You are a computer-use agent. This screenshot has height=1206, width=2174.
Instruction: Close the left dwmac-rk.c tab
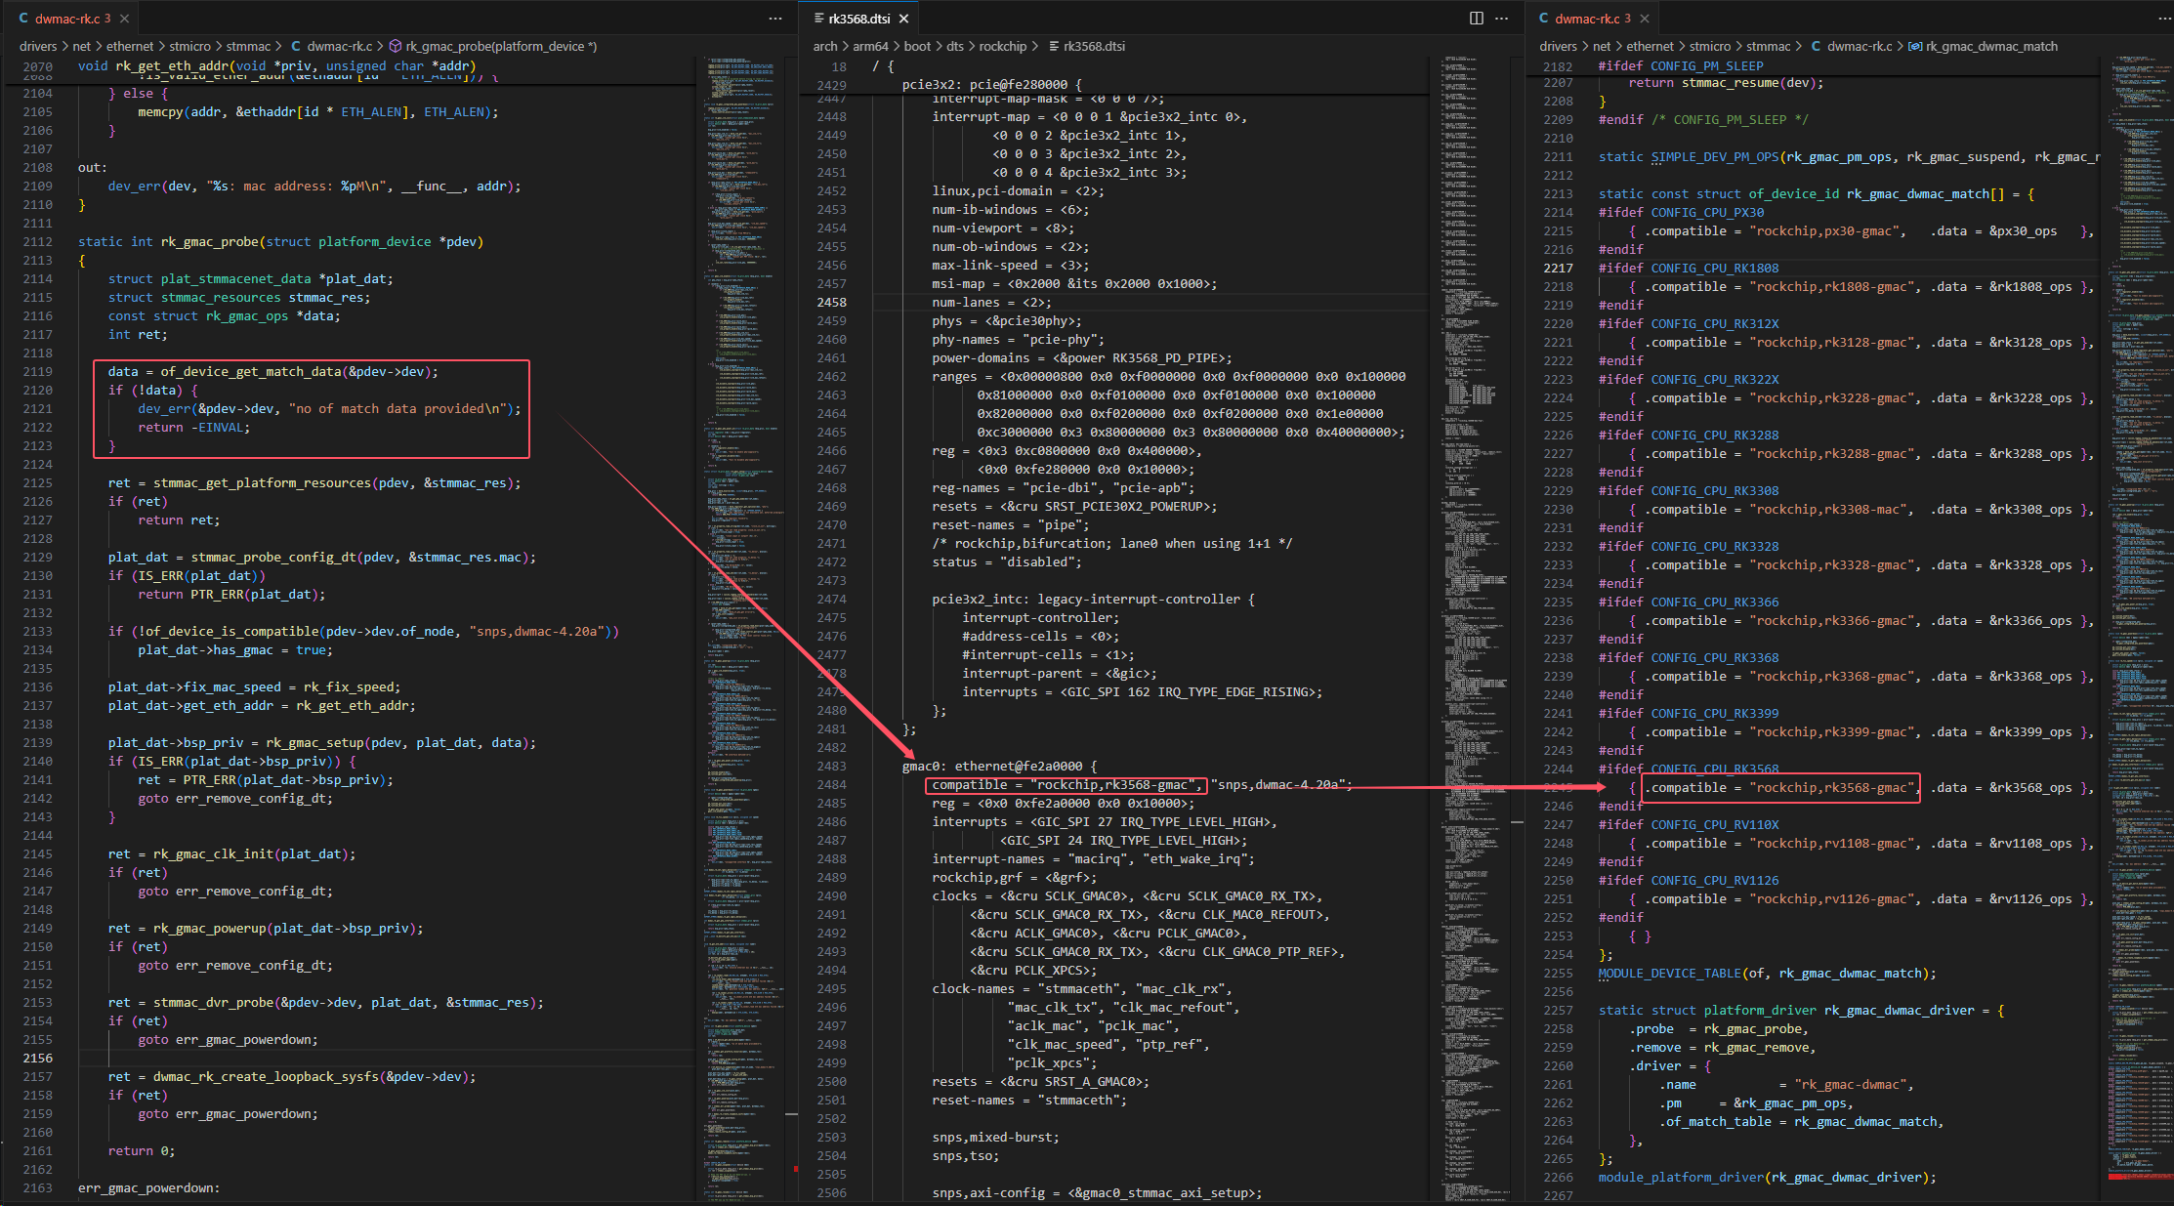coord(124,19)
